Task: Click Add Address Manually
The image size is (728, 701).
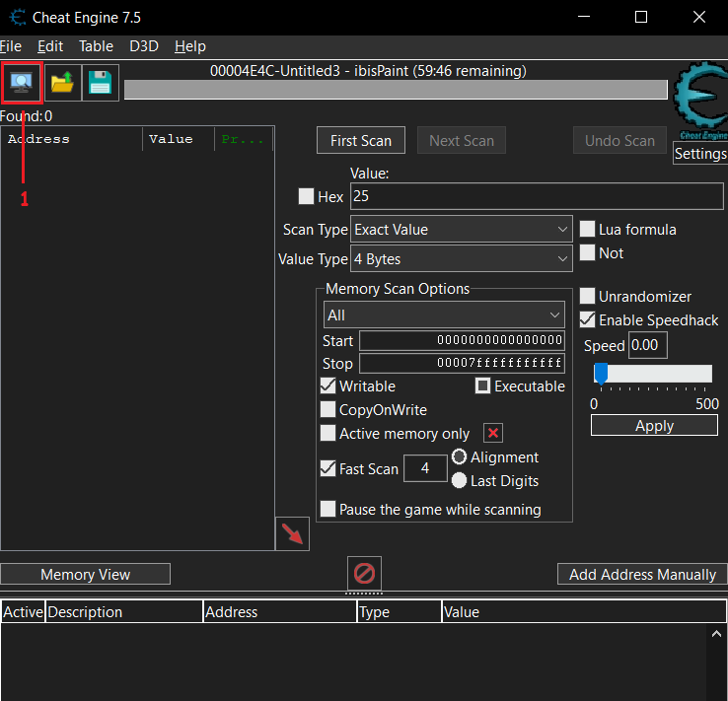Action: (642, 575)
